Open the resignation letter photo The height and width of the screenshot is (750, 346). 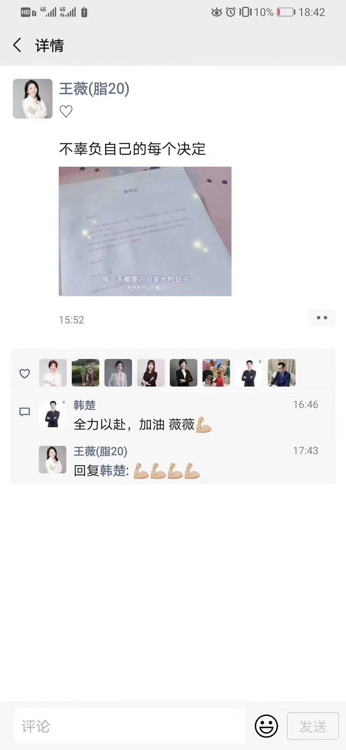click(x=145, y=231)
